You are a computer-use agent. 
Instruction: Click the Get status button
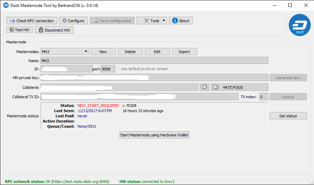288,116
